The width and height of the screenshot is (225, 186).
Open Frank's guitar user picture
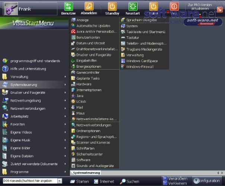(x=11, y=9)
